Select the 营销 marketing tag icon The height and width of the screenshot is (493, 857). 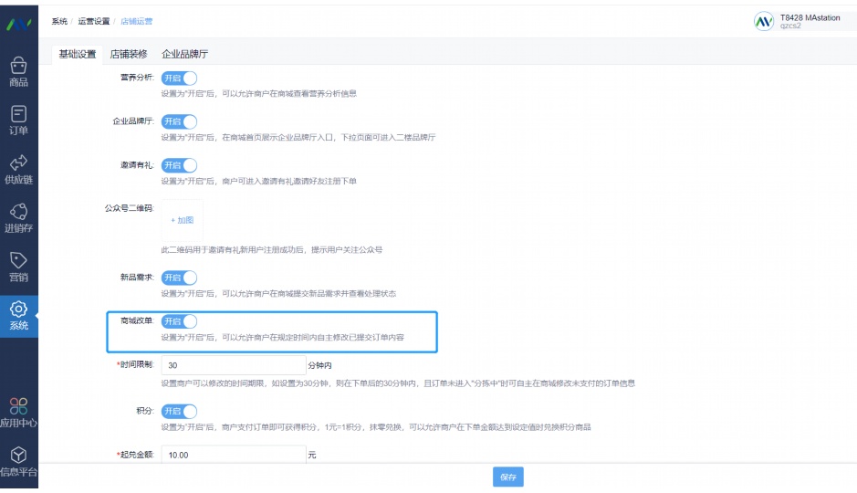18,260
